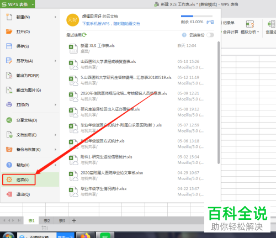
Task: Toggle the 云端备份 cloud backup switch
Action: coord(210,35)
